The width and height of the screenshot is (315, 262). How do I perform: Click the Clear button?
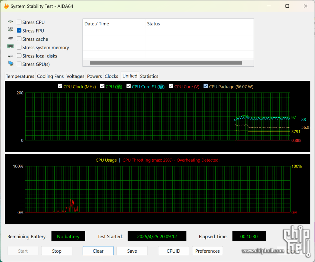pos(98,251)
